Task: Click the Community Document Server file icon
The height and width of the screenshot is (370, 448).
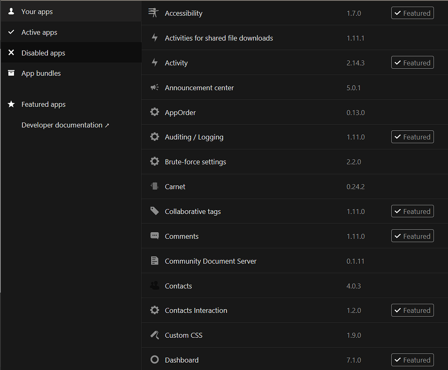Action: tap(154, 261)
